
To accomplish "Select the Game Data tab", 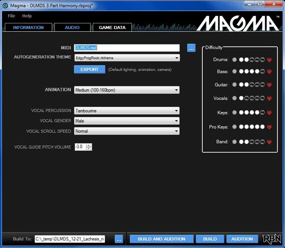I will pos(112,27).
